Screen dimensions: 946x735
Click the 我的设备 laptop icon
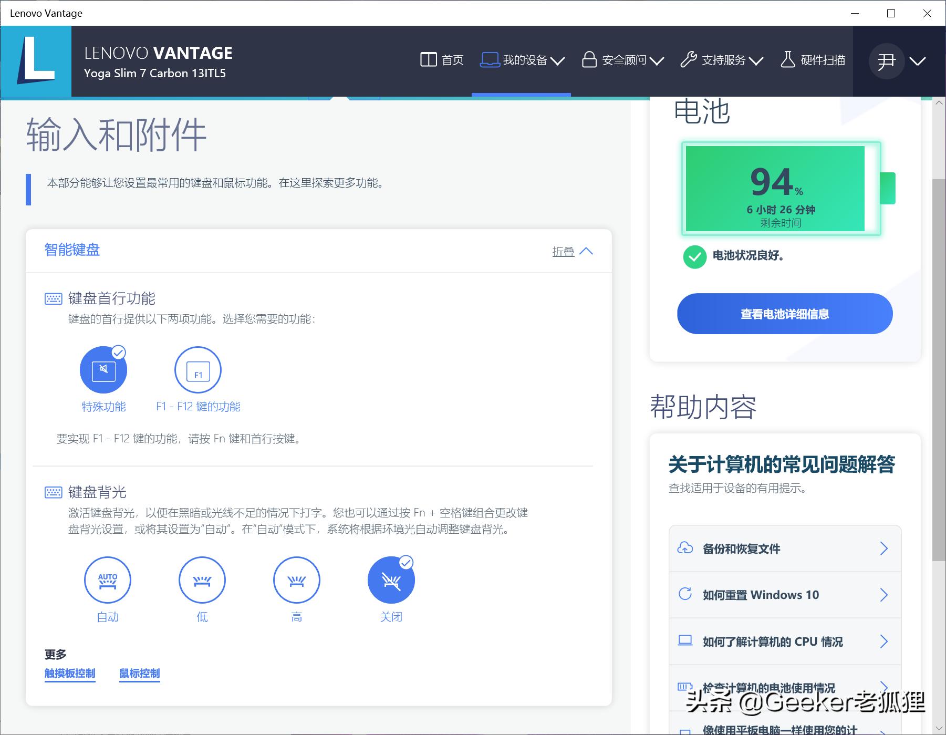489,59
